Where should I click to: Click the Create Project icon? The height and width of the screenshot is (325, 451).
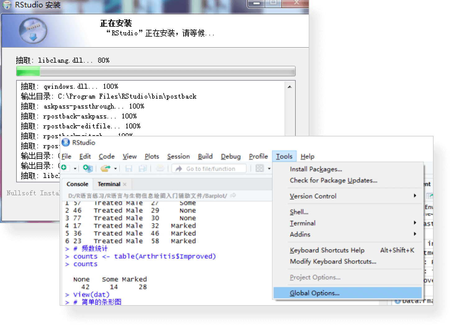(x=88, y=168)
